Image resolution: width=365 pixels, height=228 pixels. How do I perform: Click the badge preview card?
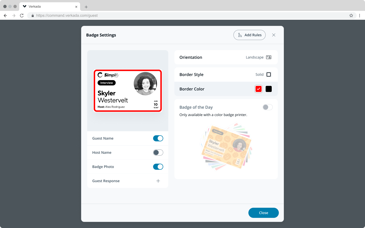tap(128, 90)
